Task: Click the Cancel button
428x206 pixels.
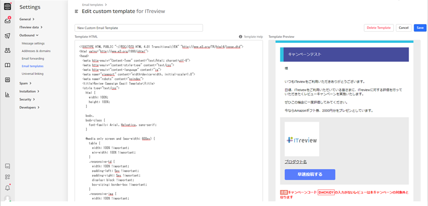Action: [x=403, y=28]
